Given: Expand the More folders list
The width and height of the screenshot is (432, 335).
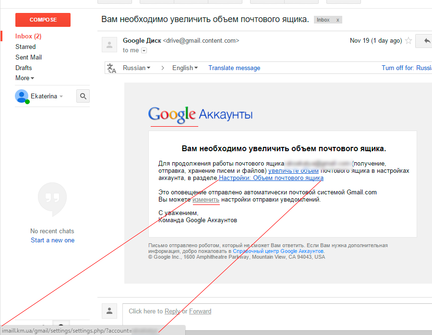Looking at the screenshot, I should [25, 78].
